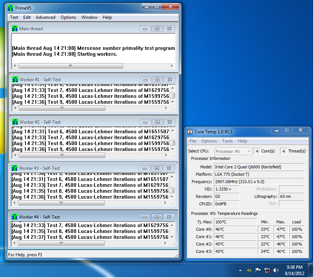Click the CPUID field 0x6FB

tap(226, 204)
